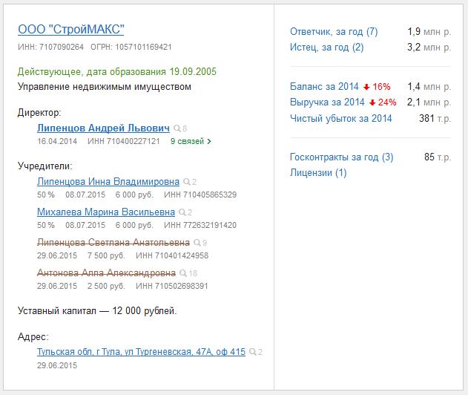Click search icon beside Липенцова Инна Владимировна
The height and width of the screenshot is (395, 468).
click(x=185, y=182)
